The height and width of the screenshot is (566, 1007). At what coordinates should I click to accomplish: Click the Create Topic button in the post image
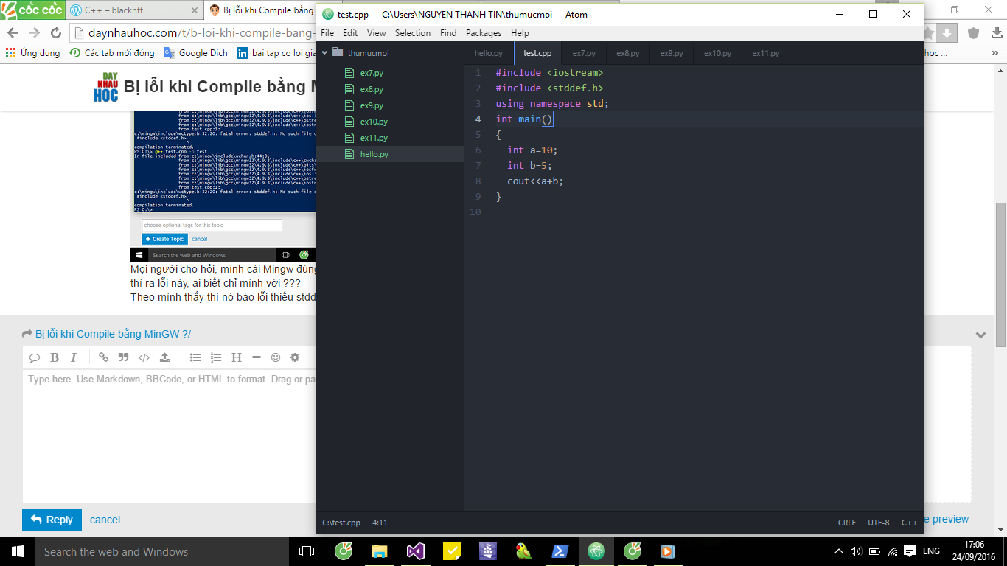click(x=164, y=239)
